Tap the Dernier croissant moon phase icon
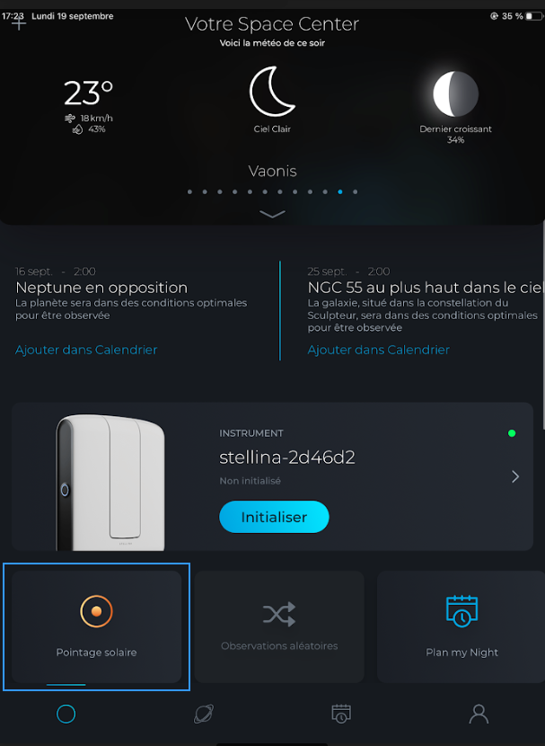545x746 pixels. point(455,93)
